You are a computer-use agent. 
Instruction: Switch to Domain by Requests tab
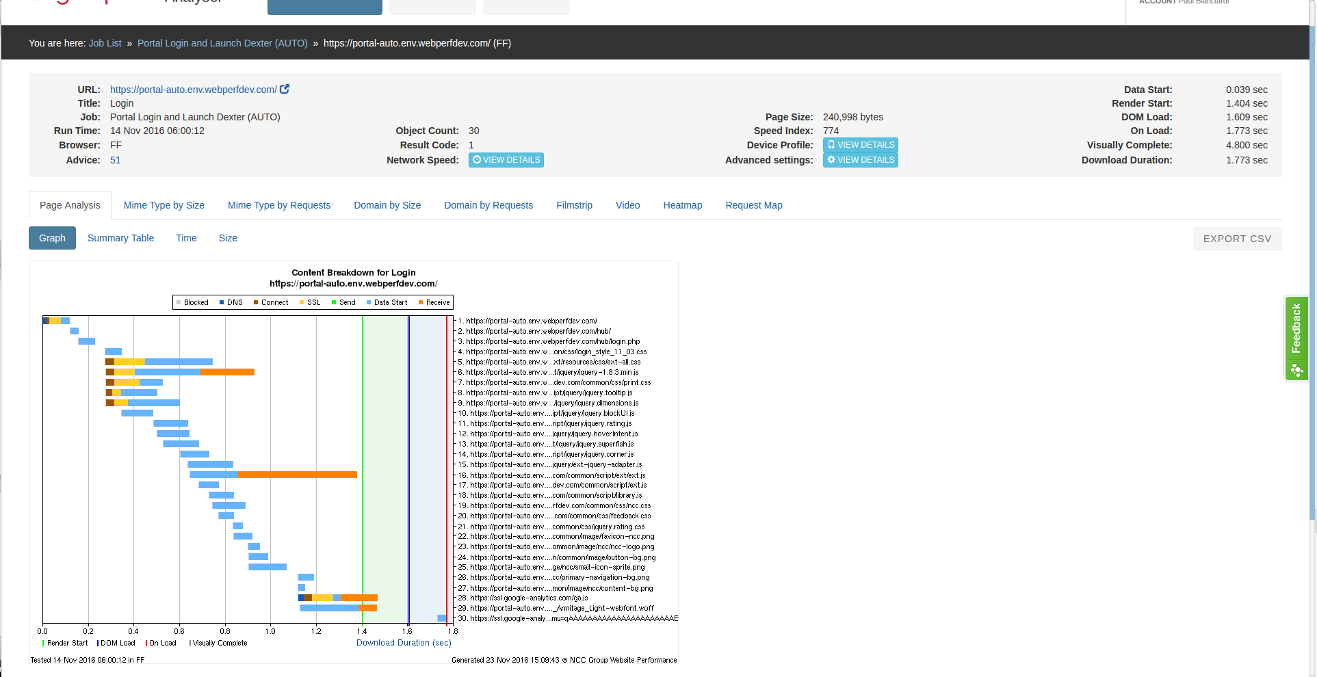488,205
